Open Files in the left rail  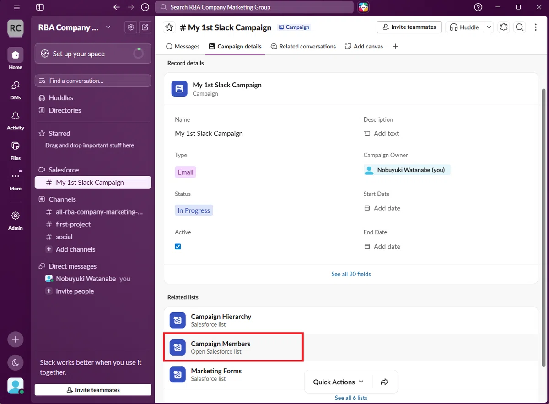coord(16,150)
